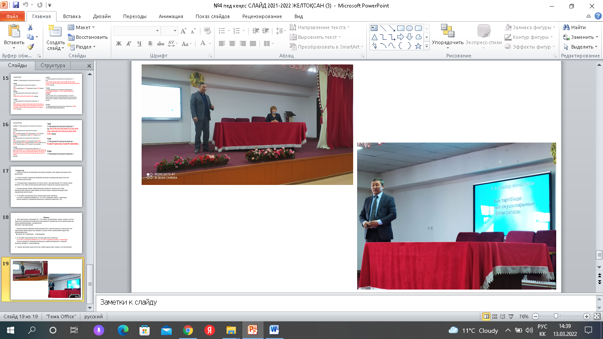Expand the font name combo box
Viewport: 603px width, 339px height.
pyautogui.click(x=157, y=31)
